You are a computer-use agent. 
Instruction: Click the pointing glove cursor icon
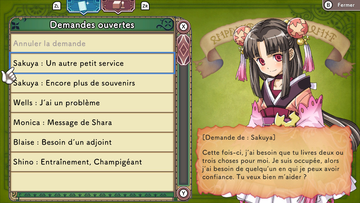(x=8, y=76)
